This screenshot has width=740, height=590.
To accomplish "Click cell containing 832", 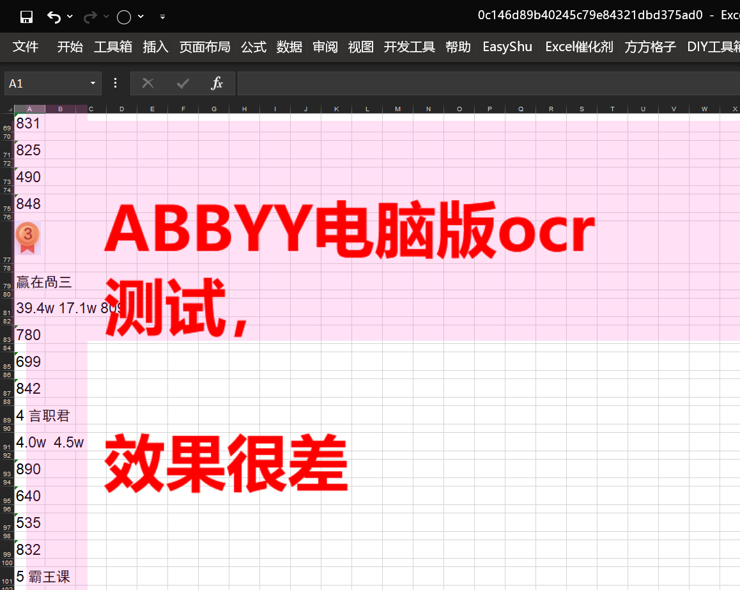I will [30, 549].
